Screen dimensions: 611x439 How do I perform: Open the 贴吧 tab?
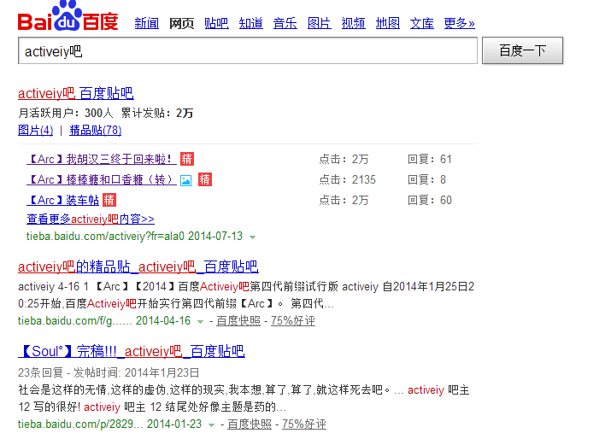click(x=216, y=23)
